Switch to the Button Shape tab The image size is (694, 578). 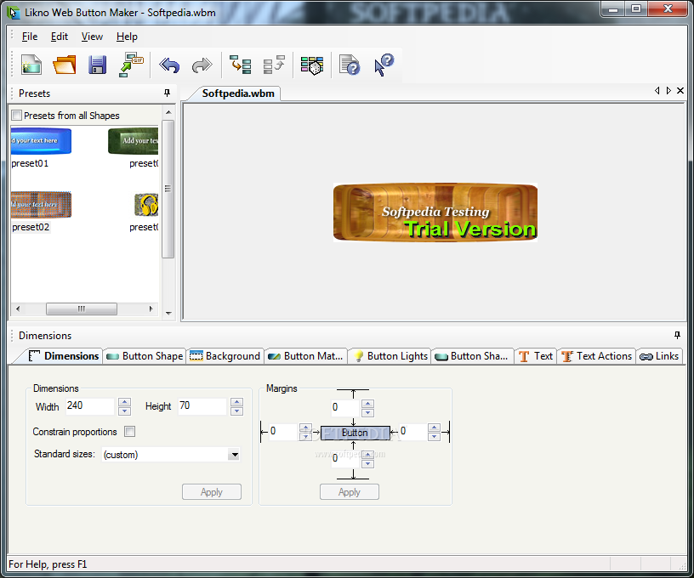click(145, 356)
